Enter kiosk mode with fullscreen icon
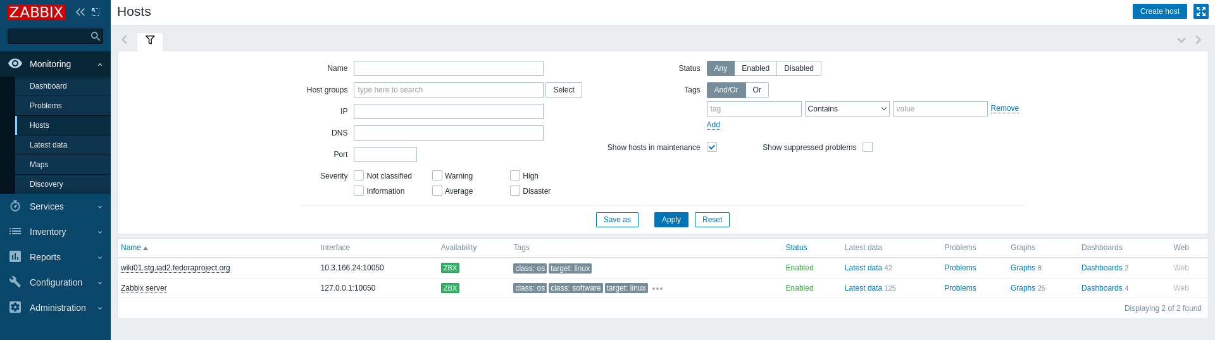Image resolution: width=1215 pixels, height=340 pixels. 1200,11
